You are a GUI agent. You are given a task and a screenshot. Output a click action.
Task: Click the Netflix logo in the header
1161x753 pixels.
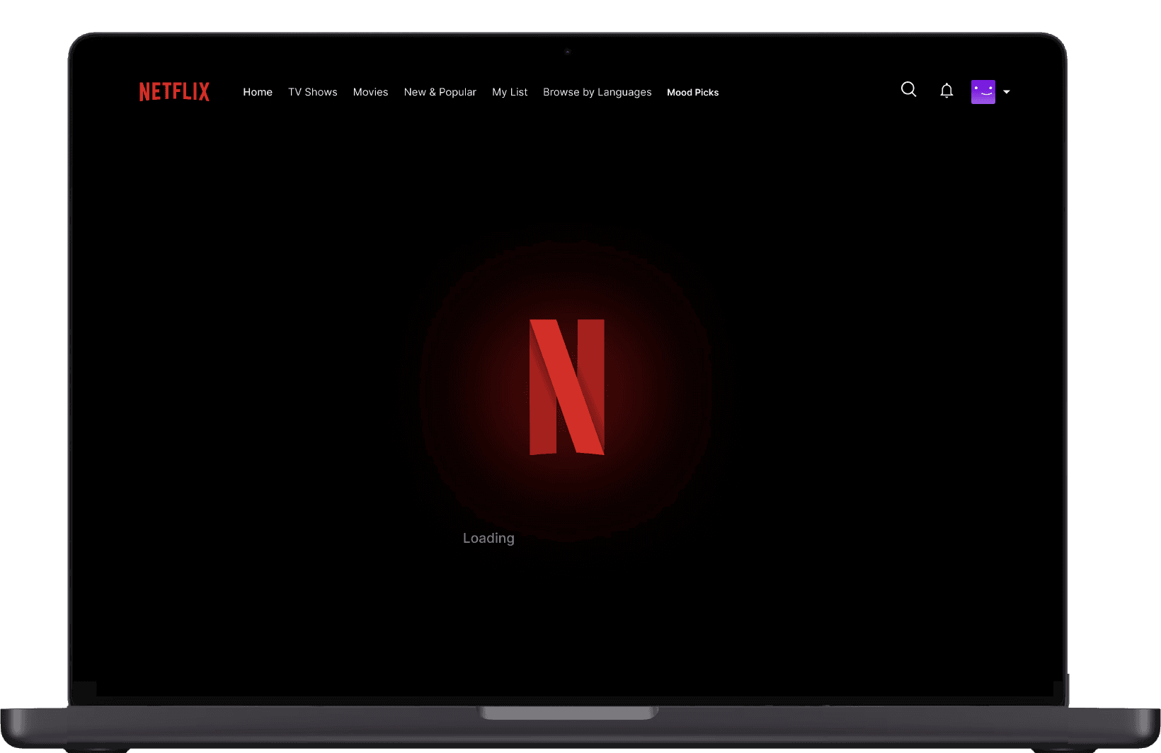[x=174, y=92]
